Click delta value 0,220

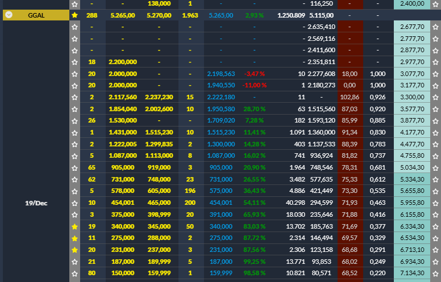tap(377, 273)
